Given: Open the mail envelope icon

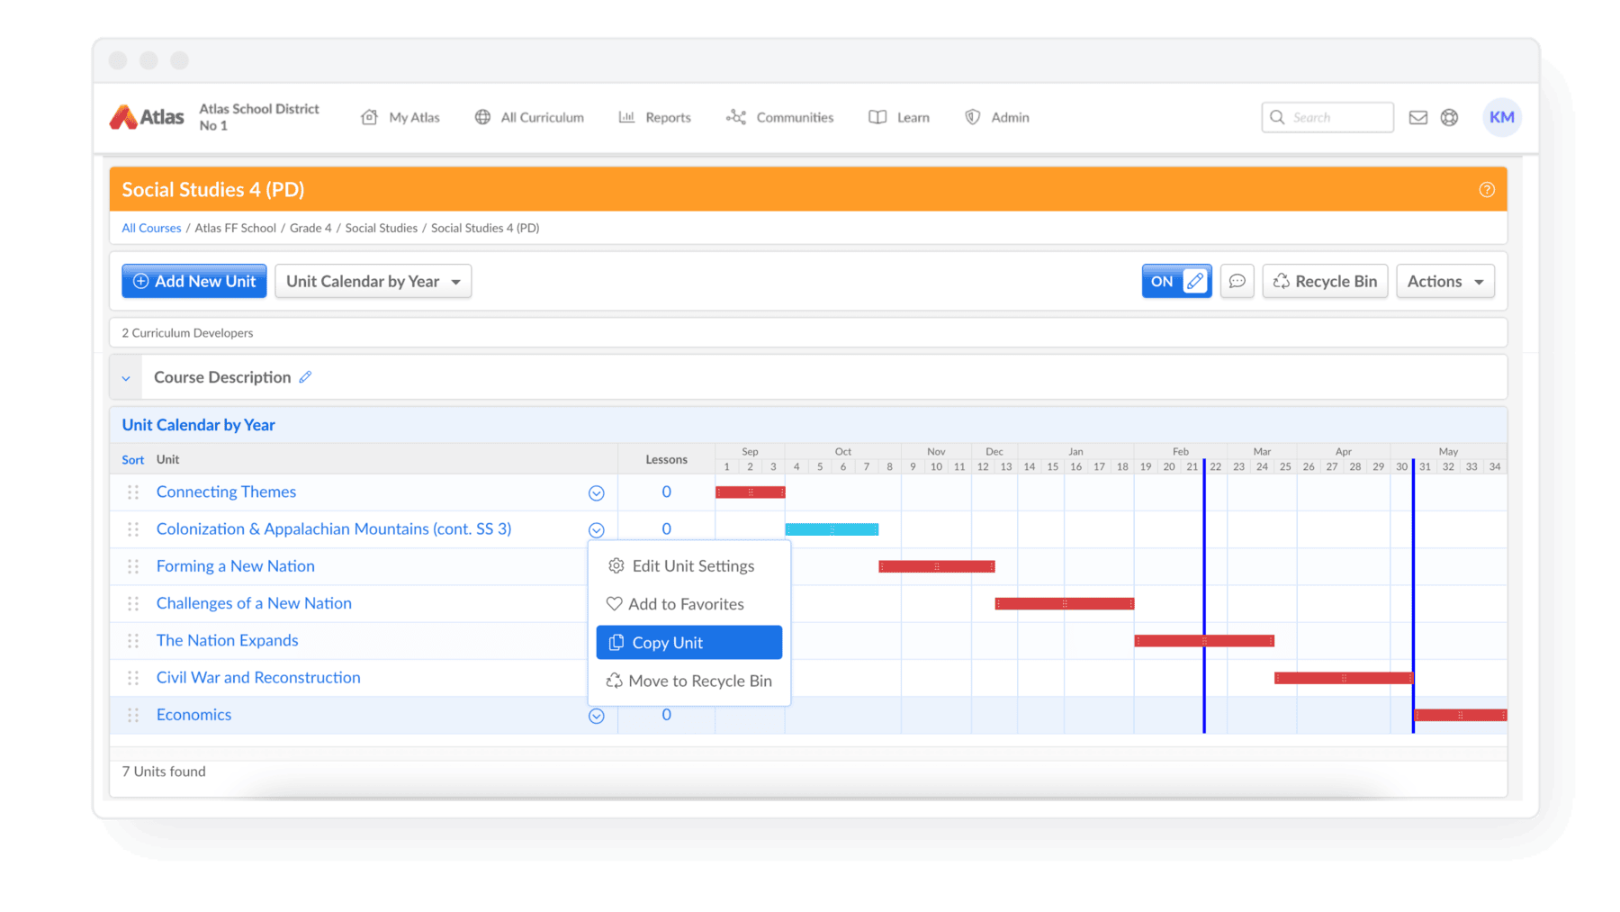Looking at the screenshot, I should tap(1417, 117).
